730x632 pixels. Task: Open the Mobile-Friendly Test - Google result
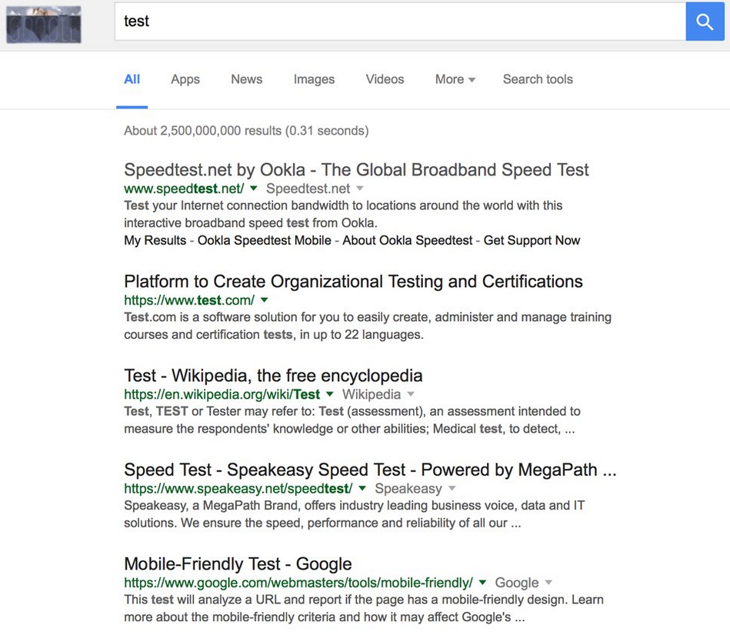pyautogui.click(x=238, y=564)
